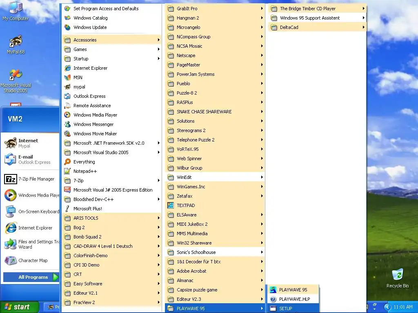Select Microsoft Visual Studio 2005 desktop shortcut
The image size is (418, 313).
pos(16,81)
